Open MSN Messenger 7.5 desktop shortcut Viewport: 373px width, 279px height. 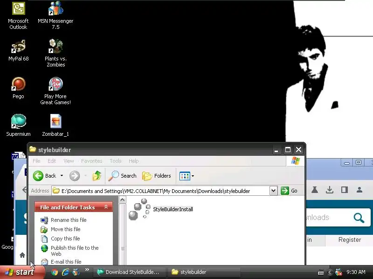click(x=55, y=16)
